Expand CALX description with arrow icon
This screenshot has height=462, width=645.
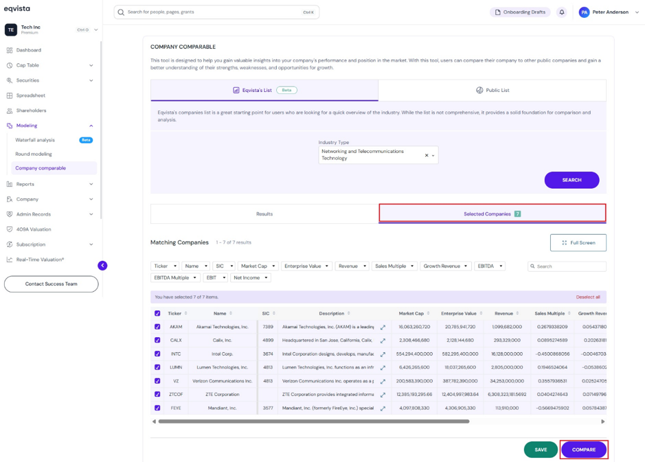383,340
